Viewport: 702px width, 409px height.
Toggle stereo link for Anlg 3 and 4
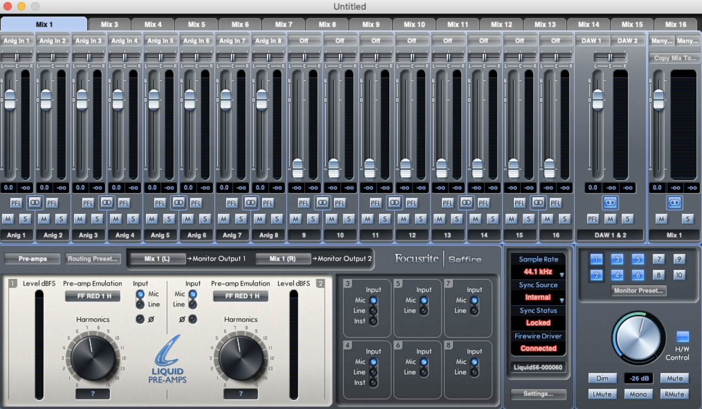tap(106, 203)
